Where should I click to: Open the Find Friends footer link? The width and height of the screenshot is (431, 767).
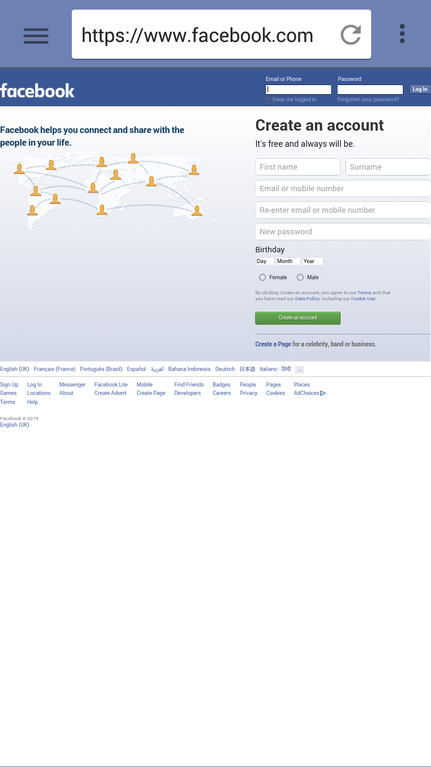point(189,385)
